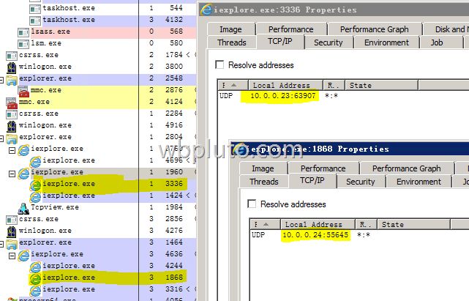Viewport: 469px width, 301px height.
Task: Click iexplore.exe icon for PID 1424
Action: click(35, 196)
